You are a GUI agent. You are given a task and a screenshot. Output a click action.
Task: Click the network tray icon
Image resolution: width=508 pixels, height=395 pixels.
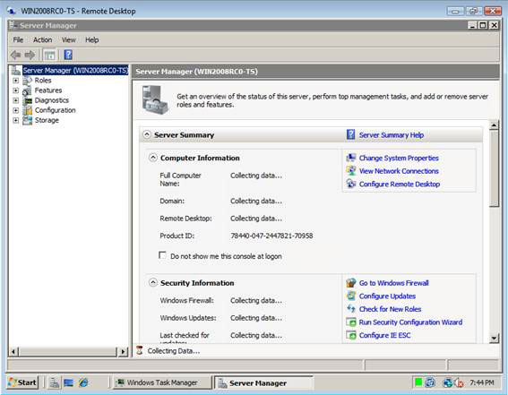click(448, 382)
